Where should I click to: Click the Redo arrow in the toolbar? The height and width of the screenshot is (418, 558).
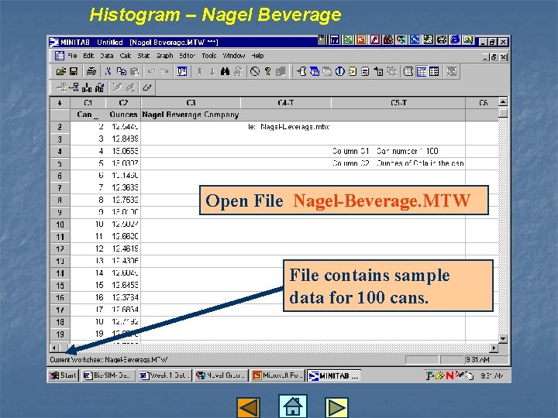tap(164, 71)
